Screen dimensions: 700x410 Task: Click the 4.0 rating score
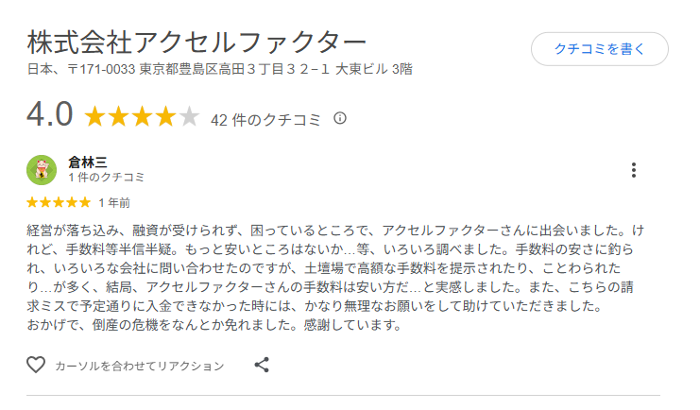point(49,115)
